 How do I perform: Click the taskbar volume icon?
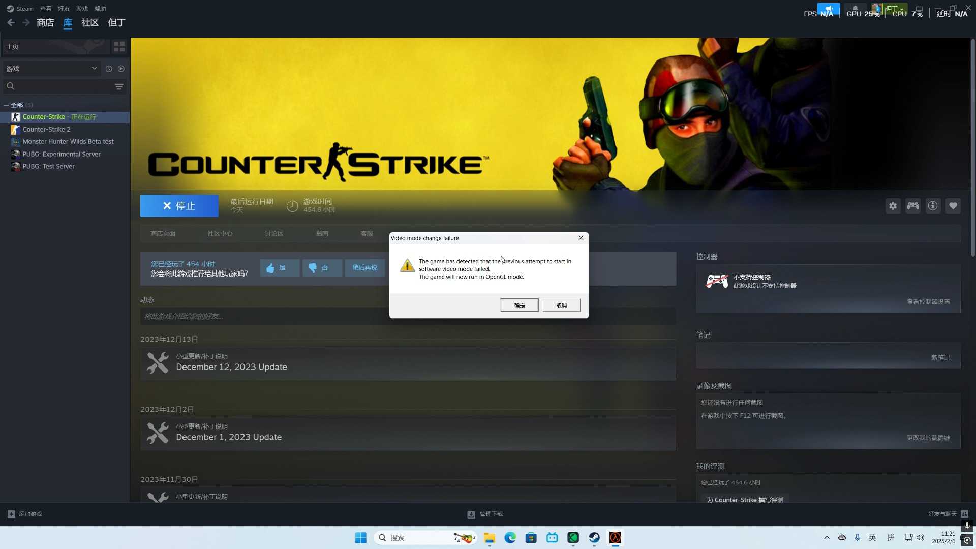tap(921, 538)
